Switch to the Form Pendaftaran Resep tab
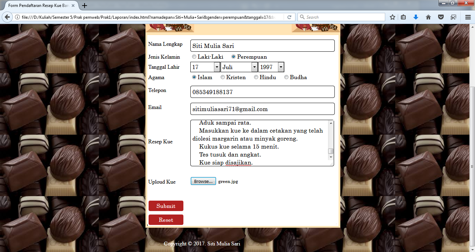The height and width of the screenshot is (252, 475). point(38,6)
